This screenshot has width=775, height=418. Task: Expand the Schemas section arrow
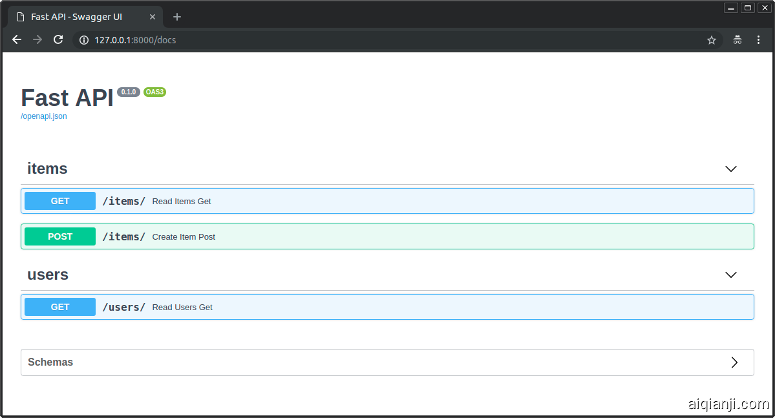(734, 362)
